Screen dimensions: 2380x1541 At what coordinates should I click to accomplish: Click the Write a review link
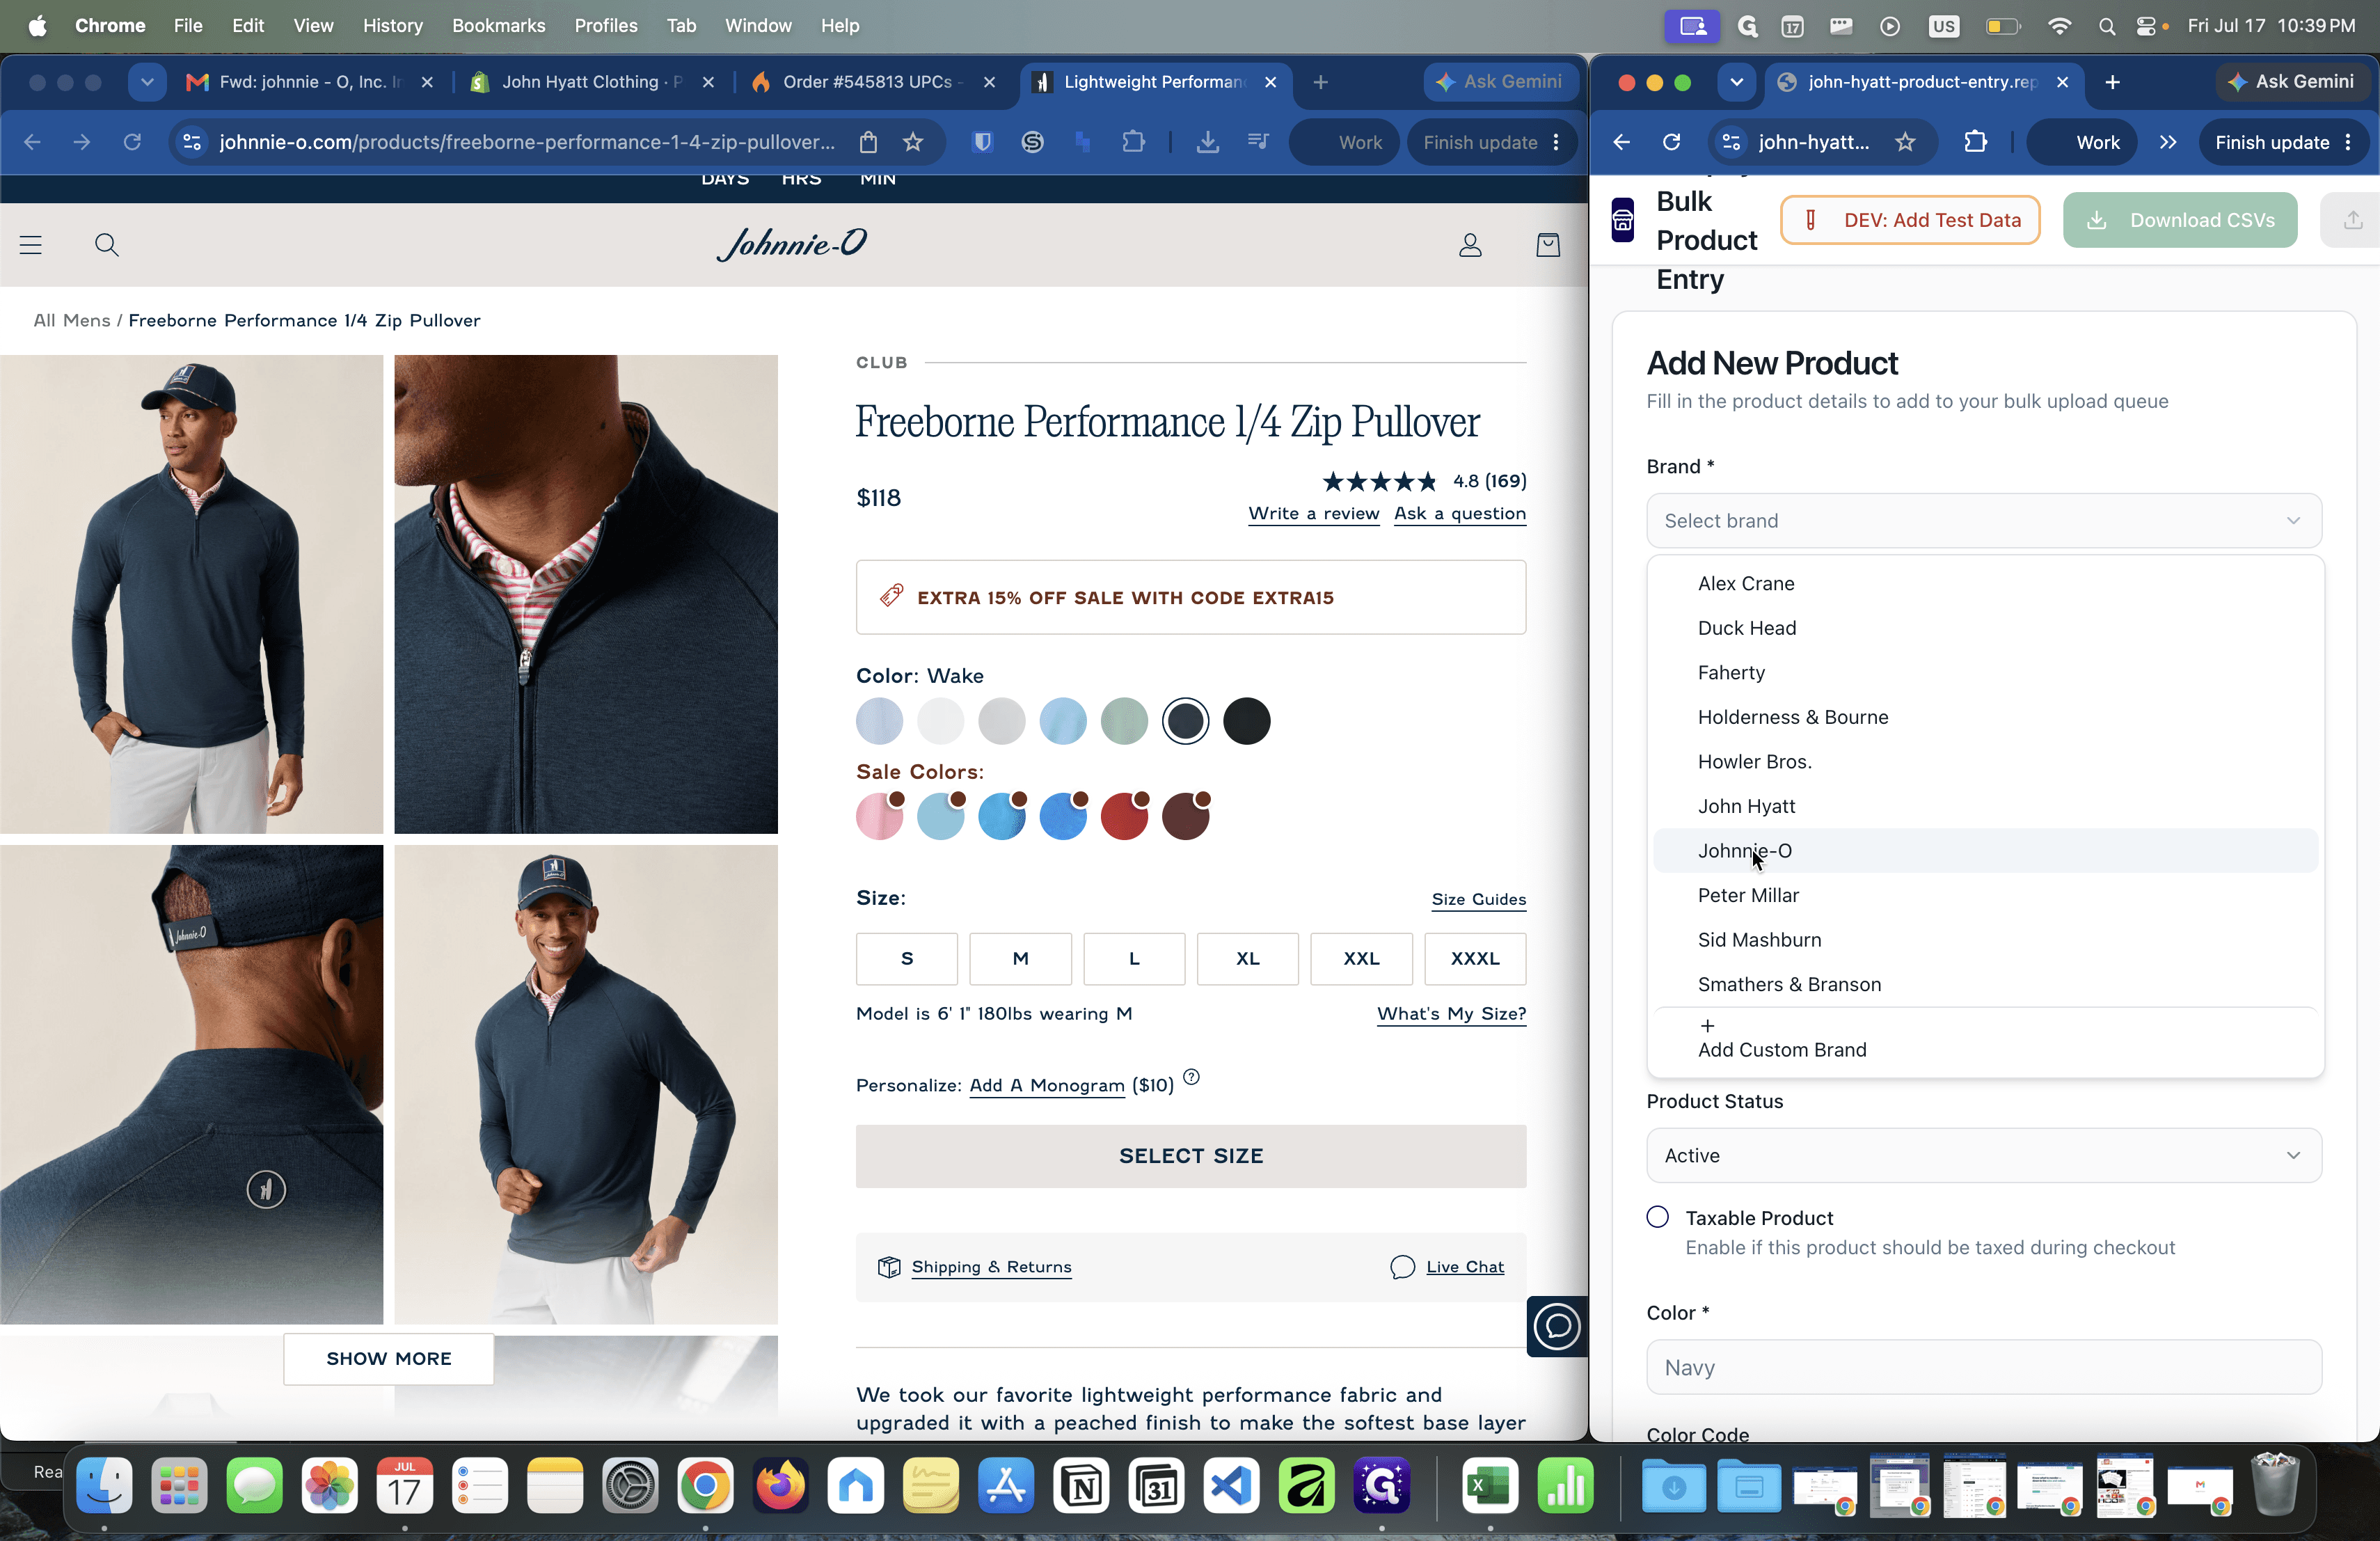tap(1313, 513)
